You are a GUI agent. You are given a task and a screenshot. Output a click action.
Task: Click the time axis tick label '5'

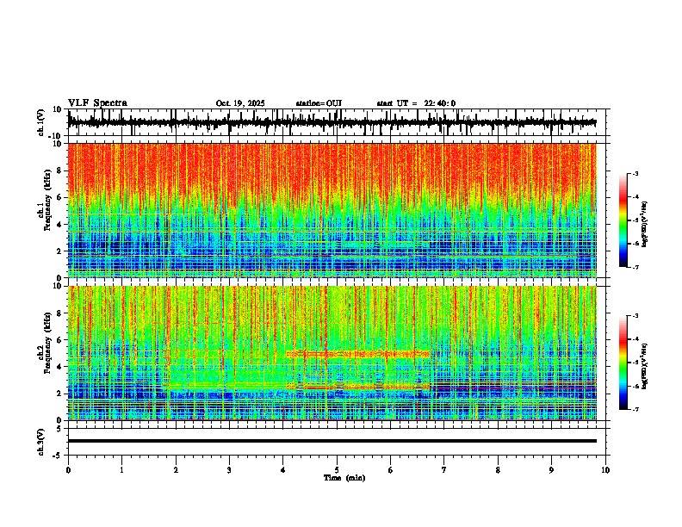click(337, 470)
